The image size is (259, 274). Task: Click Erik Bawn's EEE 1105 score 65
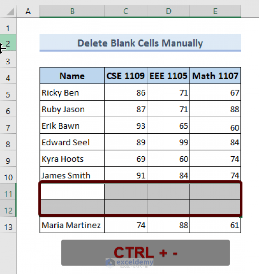coord(168,125)
